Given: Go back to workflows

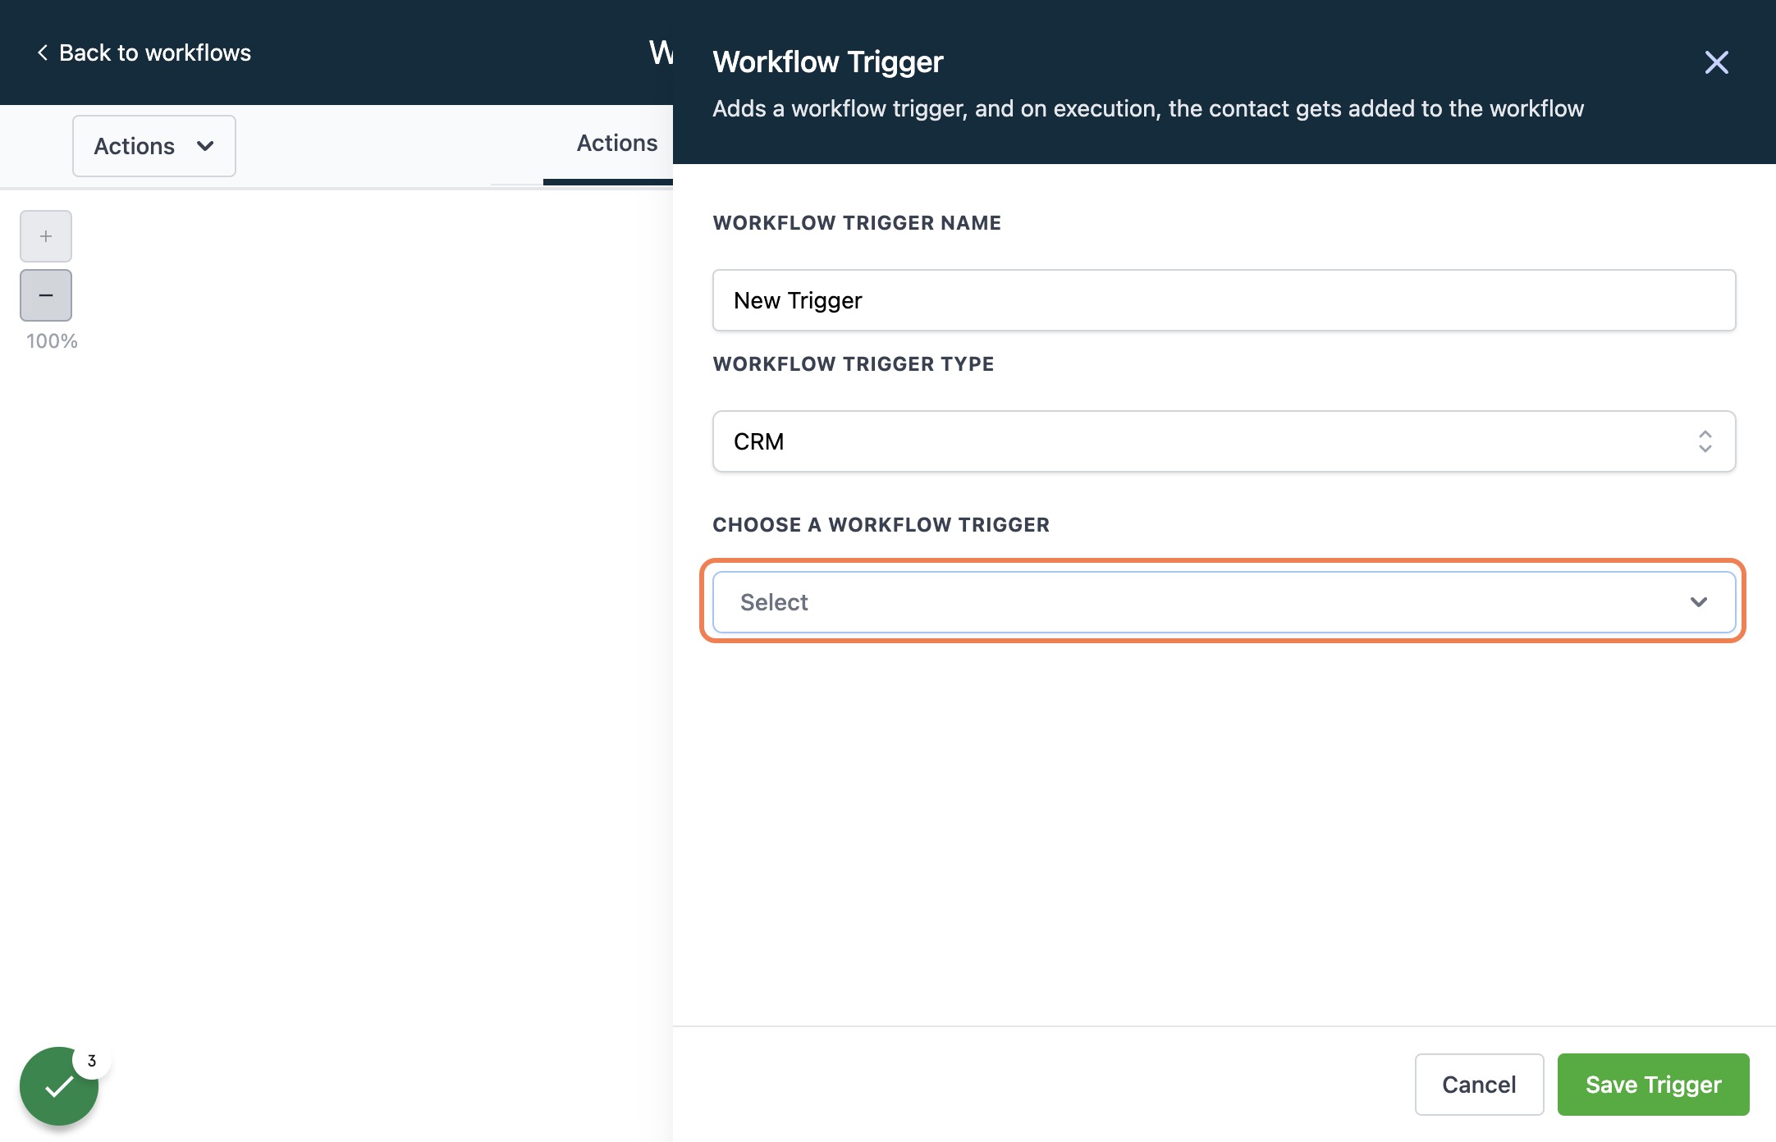Looking at the screenshot, I should 144,53.
